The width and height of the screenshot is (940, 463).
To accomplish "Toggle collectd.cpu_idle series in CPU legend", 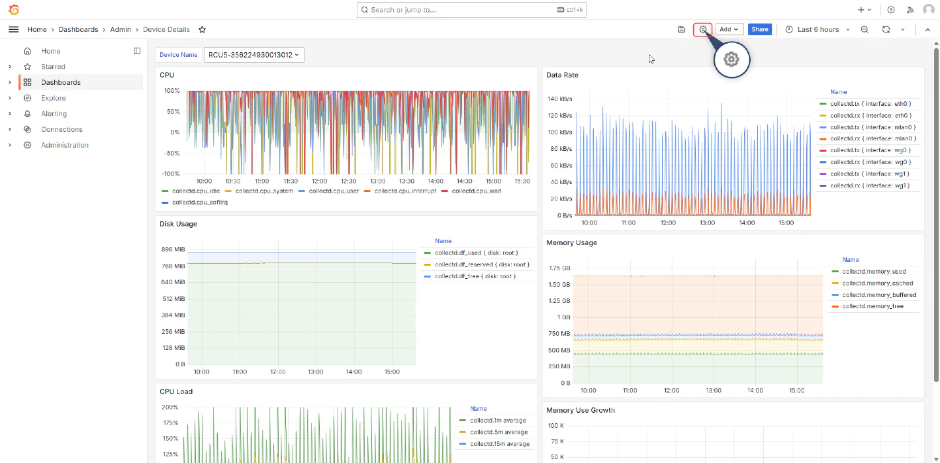I will coord(196,191).
